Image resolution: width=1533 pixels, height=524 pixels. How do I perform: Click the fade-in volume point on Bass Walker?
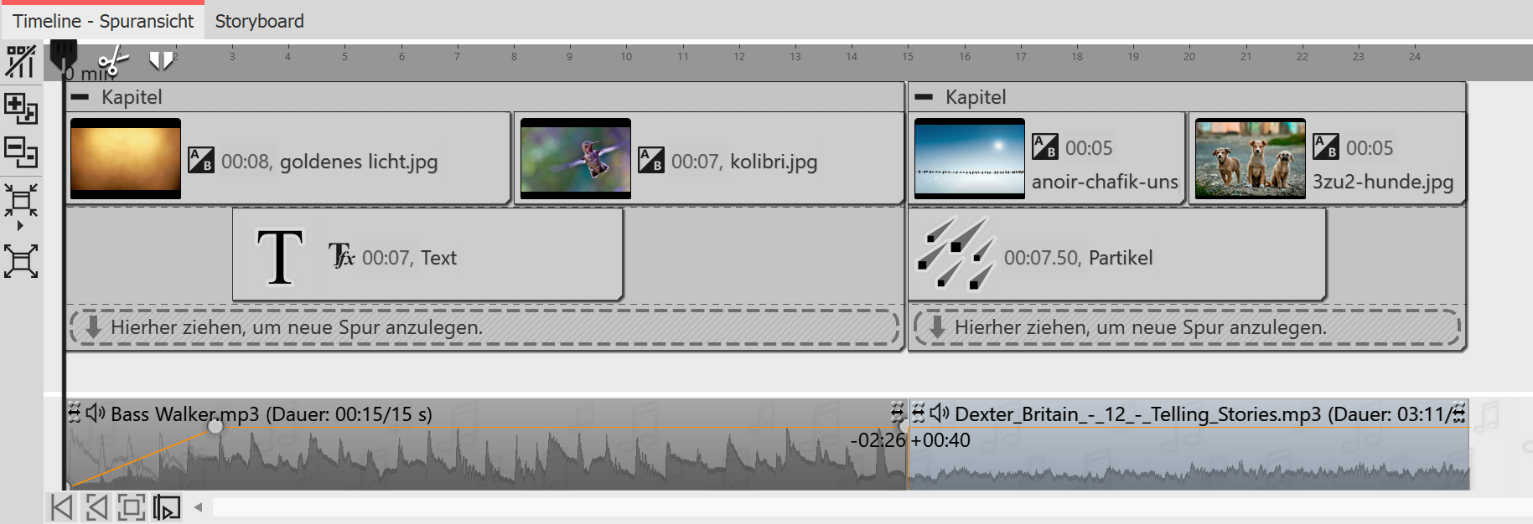click(x=215, y=427)
